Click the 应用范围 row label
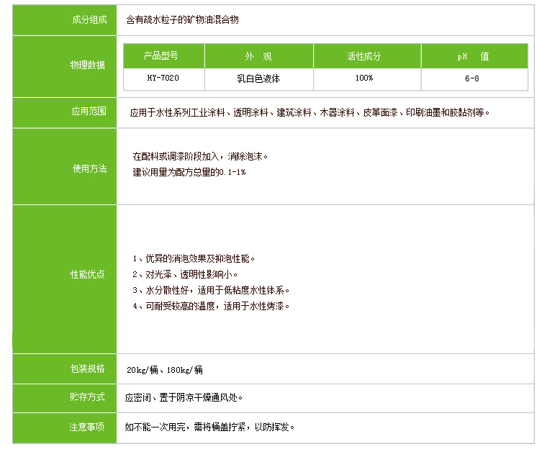 (x=89, y=112)
